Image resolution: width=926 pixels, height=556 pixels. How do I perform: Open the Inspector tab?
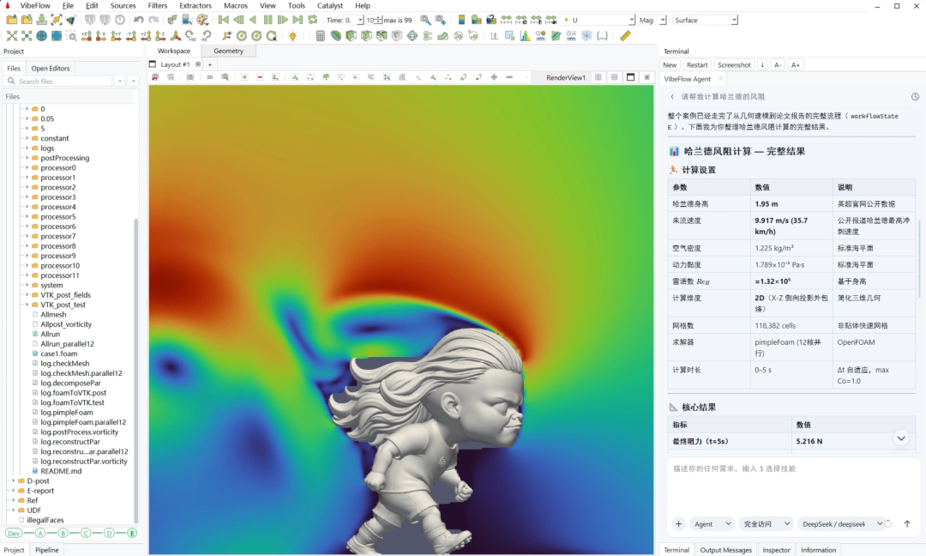click(x=776, y=549)
